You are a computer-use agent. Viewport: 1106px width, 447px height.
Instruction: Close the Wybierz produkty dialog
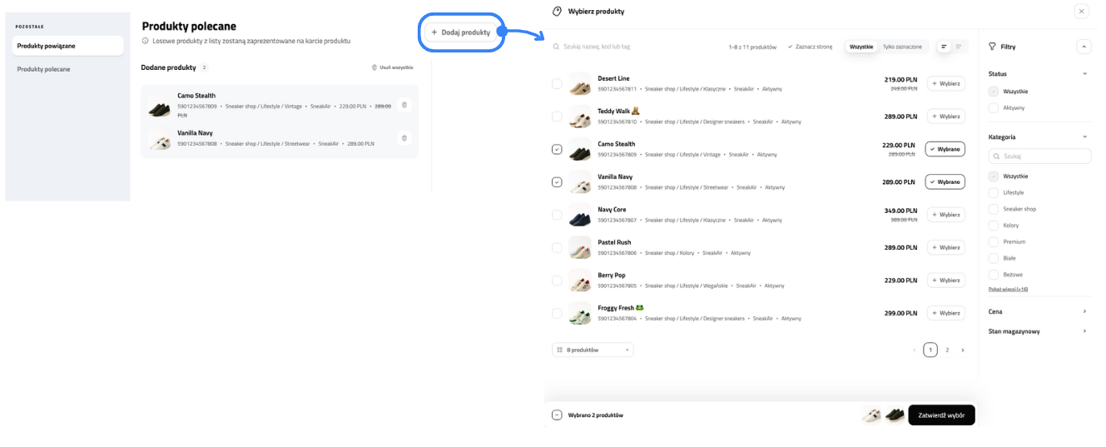(x=1081, y=12)
